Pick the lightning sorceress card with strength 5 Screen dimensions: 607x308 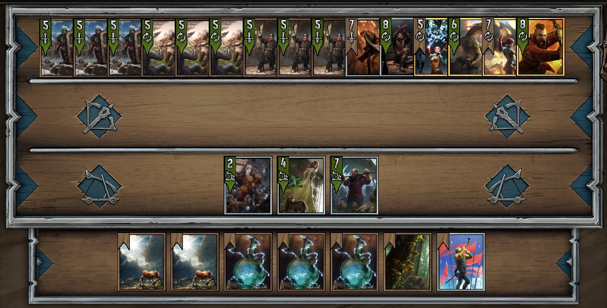431,46
